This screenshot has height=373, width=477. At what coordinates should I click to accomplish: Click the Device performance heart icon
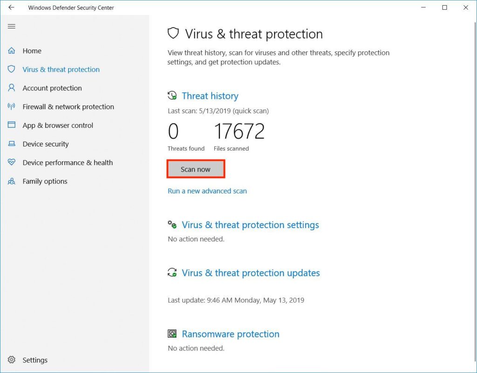tap(12, 163)
